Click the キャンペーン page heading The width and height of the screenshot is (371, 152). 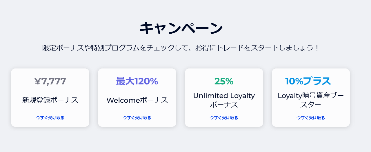coord(181,28)
